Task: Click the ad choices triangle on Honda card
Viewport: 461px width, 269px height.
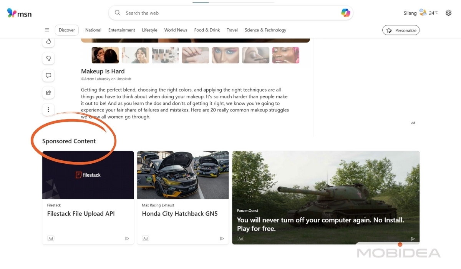Action: point(222,239)
